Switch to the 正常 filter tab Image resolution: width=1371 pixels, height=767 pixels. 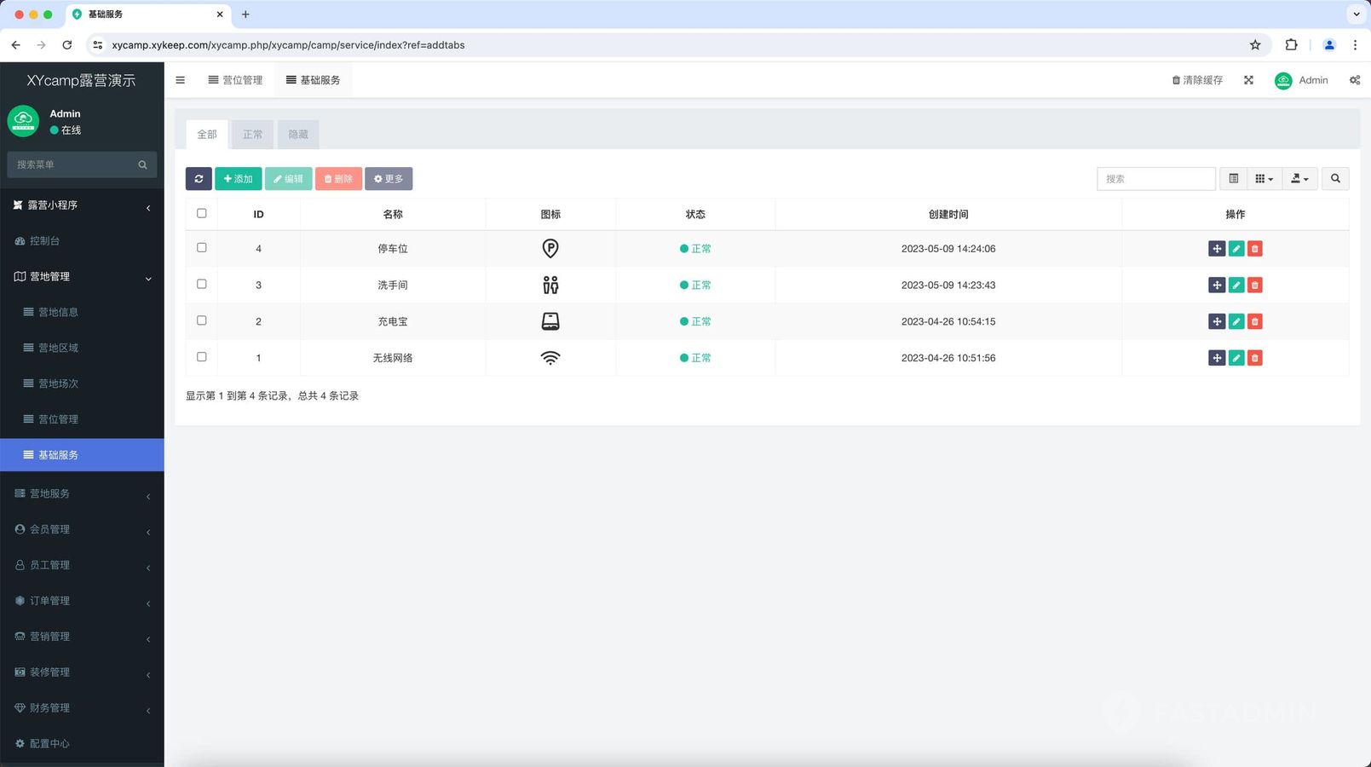252,135
